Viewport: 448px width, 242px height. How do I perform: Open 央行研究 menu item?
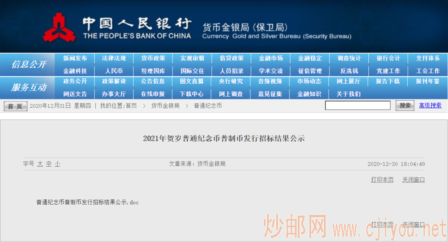pos(231,81)
